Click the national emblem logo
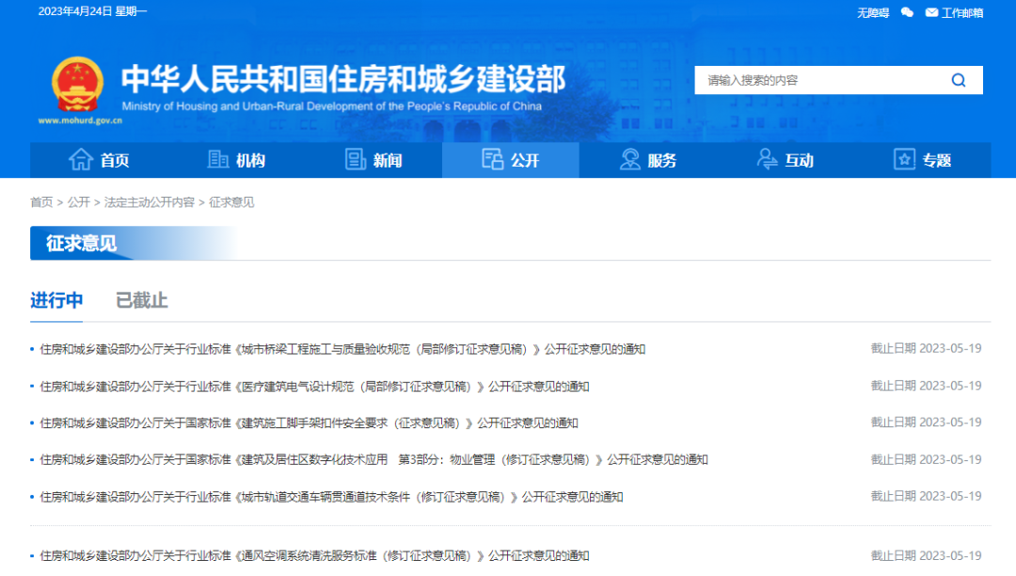Viewport: 1016px width, 576px height. 78,85
